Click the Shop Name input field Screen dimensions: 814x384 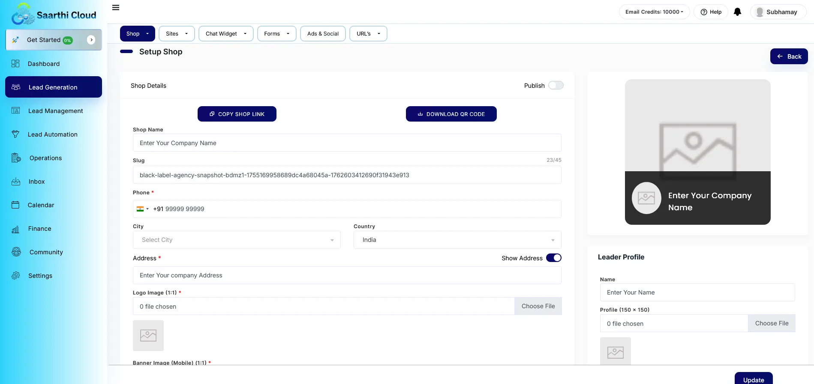point(347,143)
